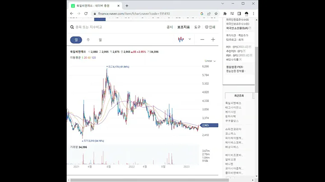
Task: Open 육일씨엔에쓰 in recent list
Action: tap(233, 103)
